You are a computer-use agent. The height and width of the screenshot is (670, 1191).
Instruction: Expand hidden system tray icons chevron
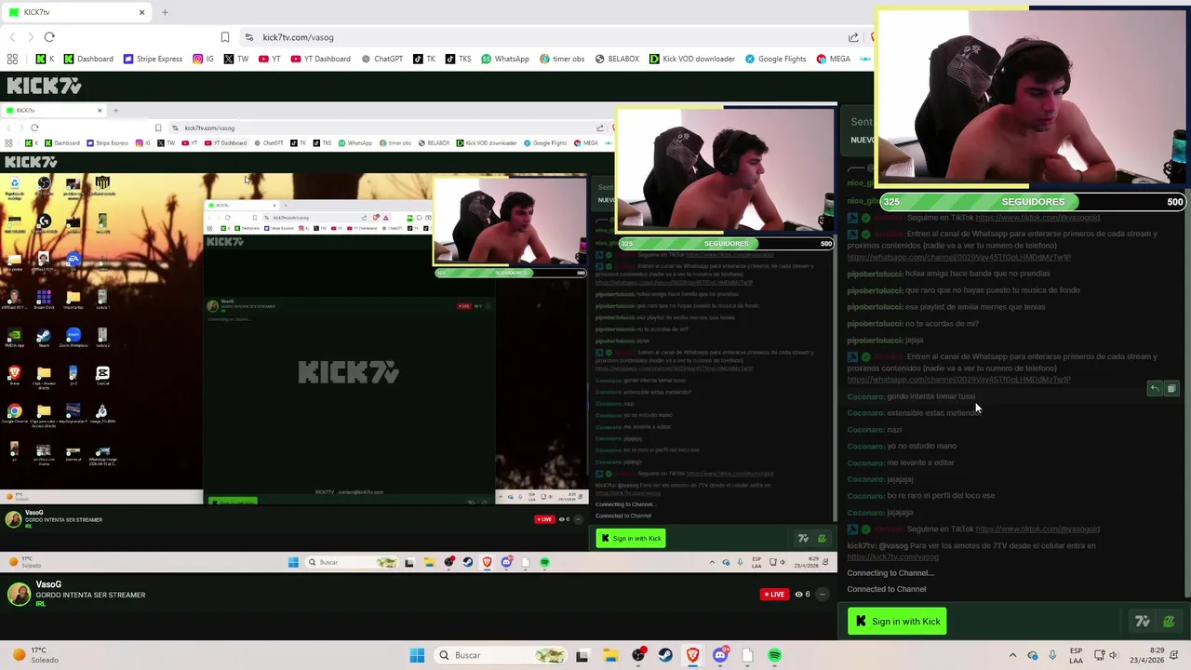point(1012,655)
